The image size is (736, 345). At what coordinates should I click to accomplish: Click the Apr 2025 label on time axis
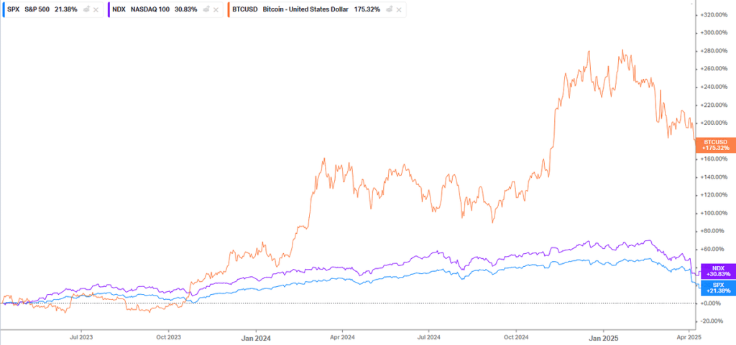(689, 336)
